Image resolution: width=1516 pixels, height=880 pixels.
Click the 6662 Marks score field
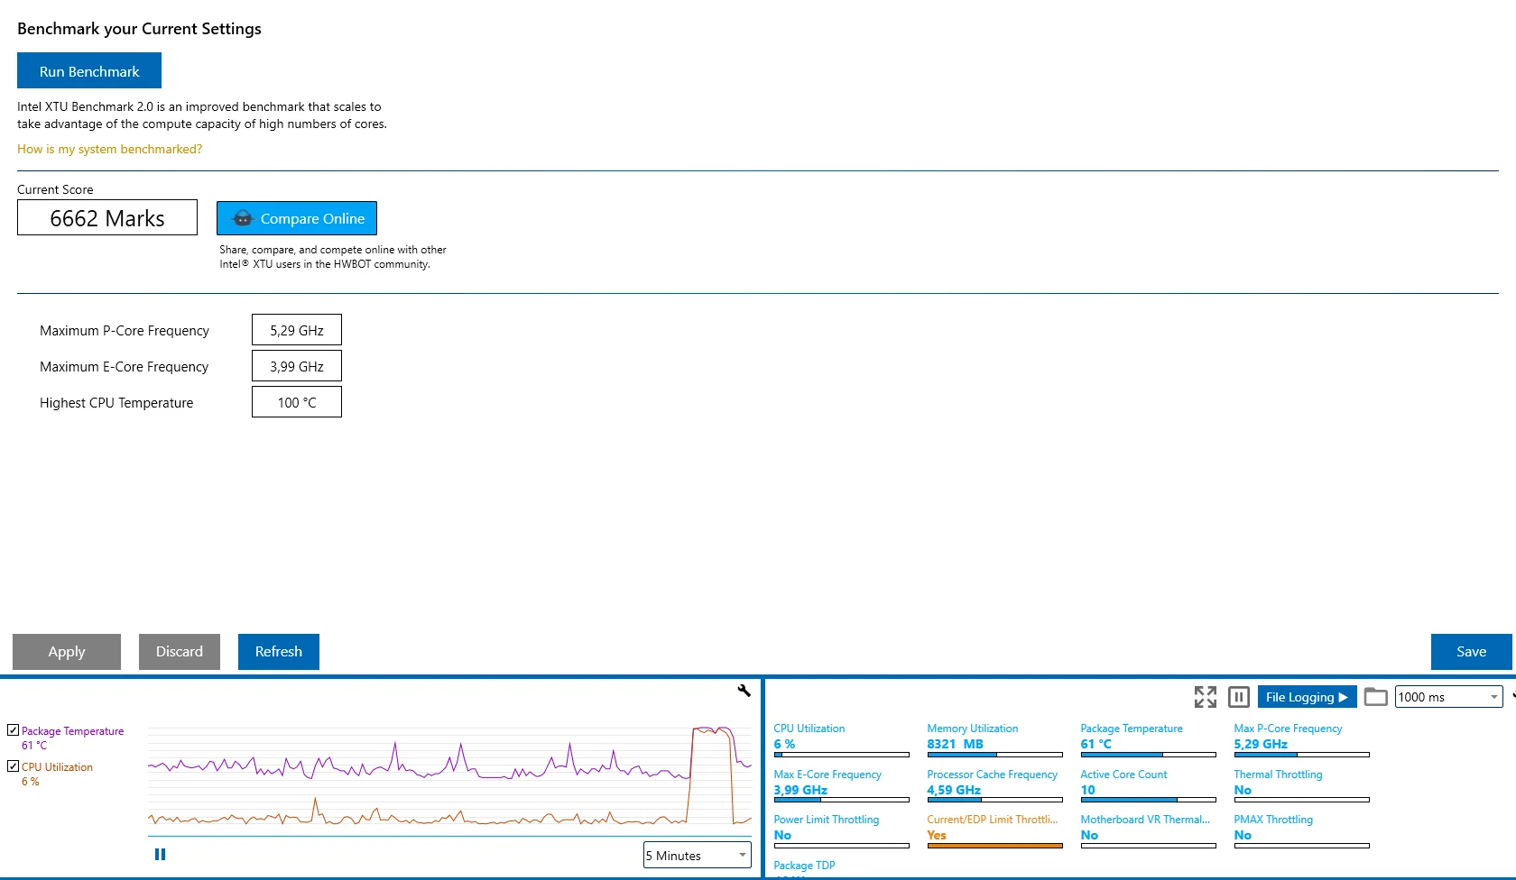pyautogui.click(x=107, y=217)
